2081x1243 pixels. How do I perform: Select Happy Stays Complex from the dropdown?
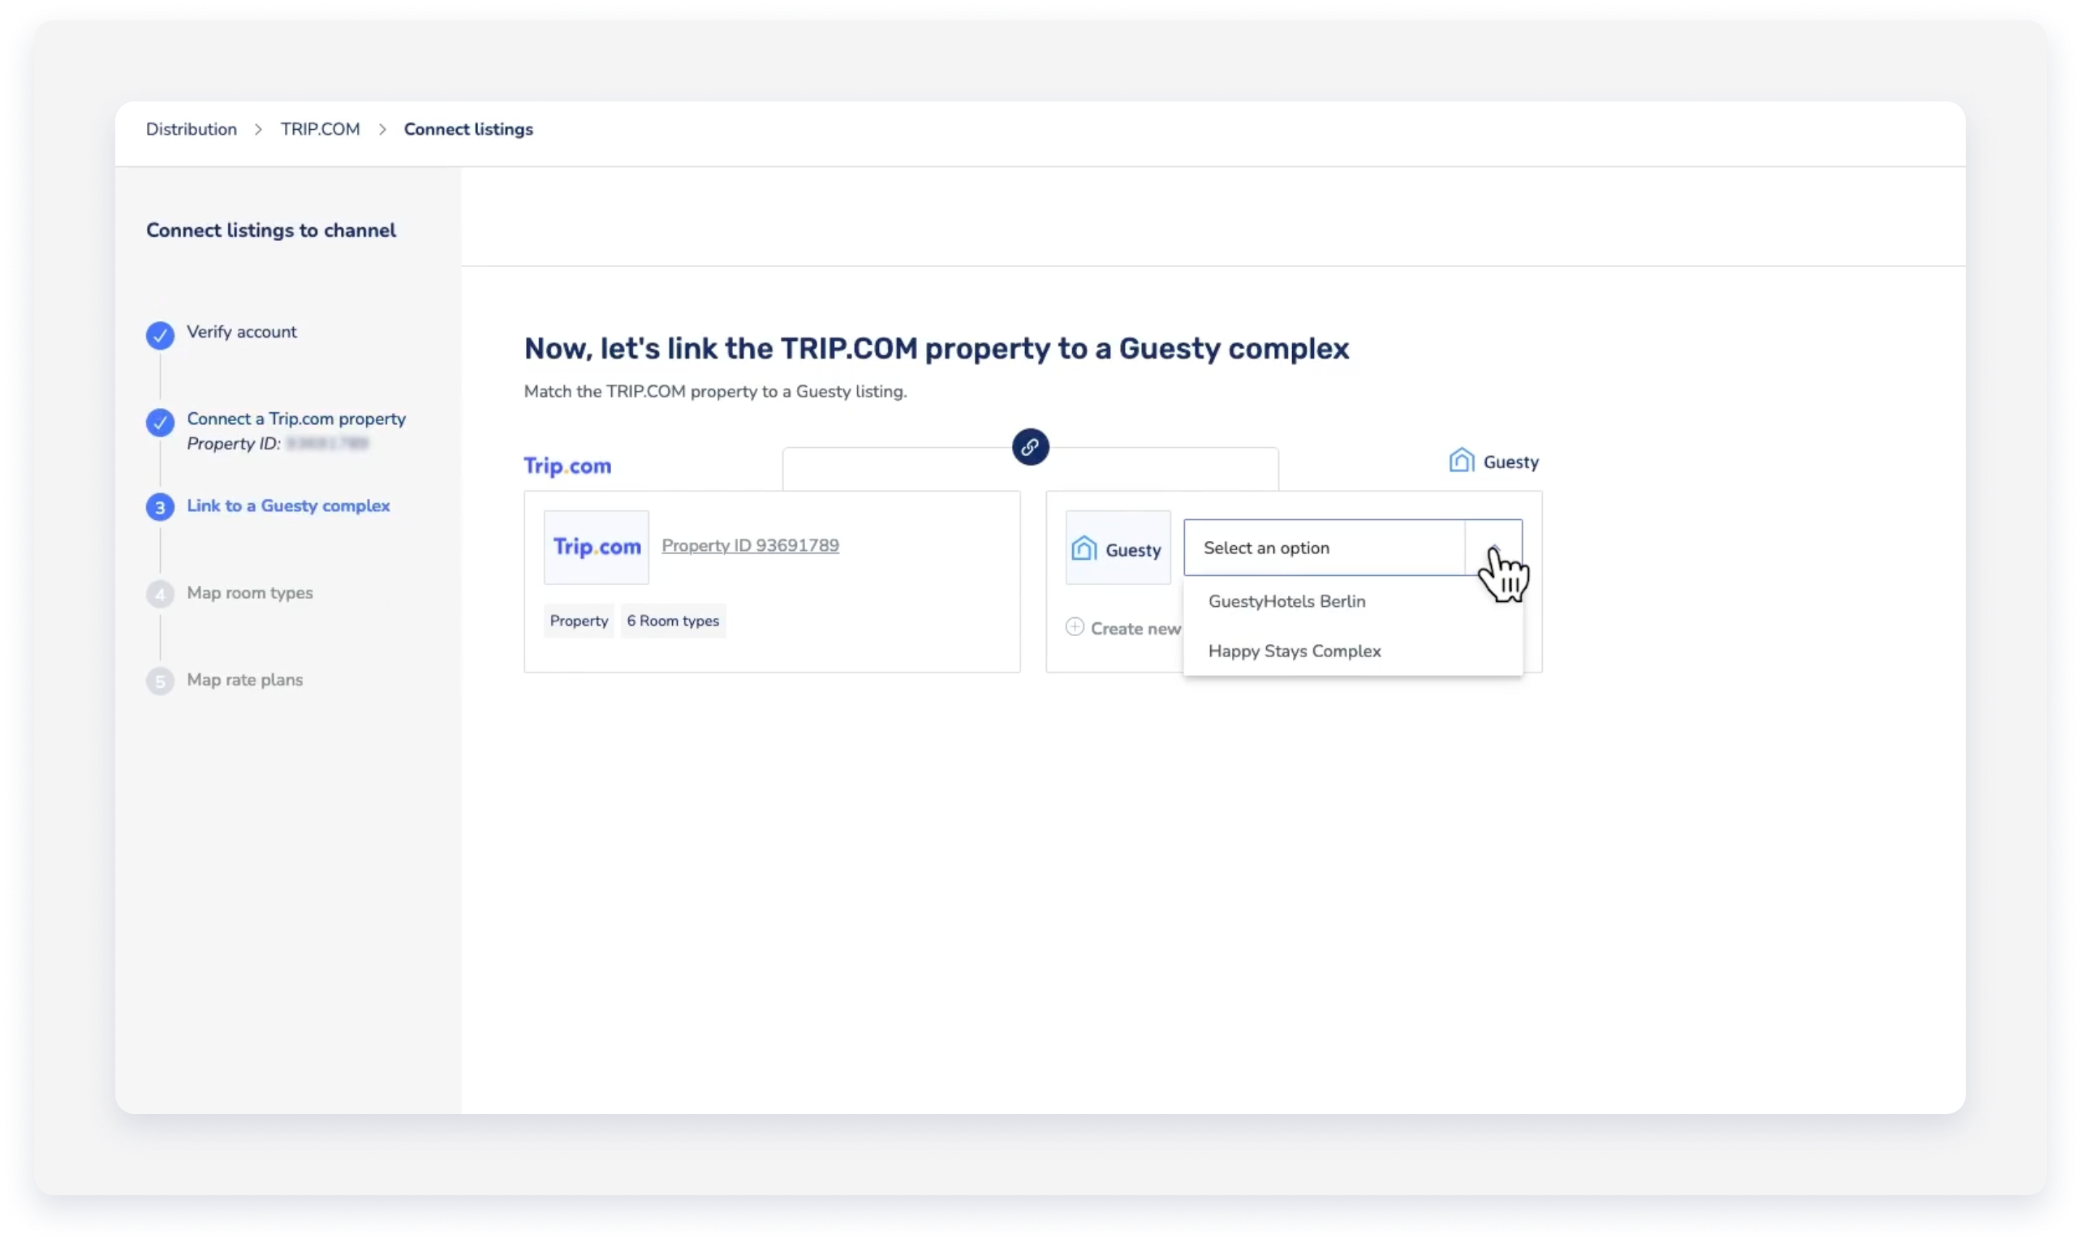click(x=1295, y=651)
